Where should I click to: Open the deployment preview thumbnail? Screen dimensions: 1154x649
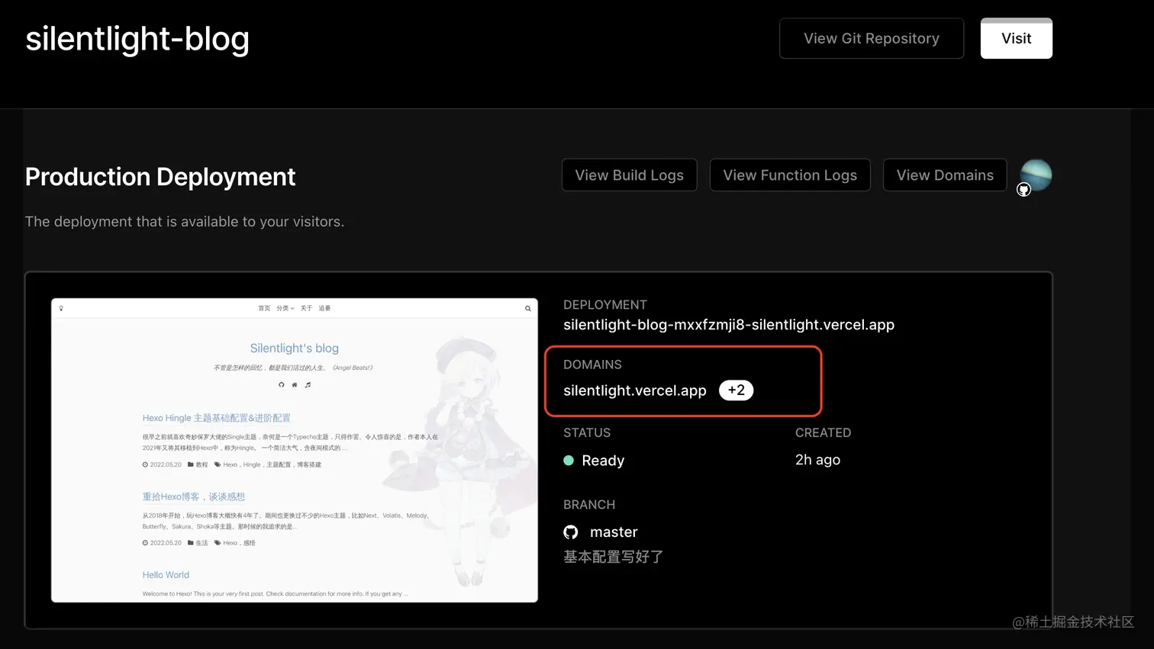[x=295, y=450]
